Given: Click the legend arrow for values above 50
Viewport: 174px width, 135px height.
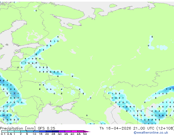Looking at the screenshot, I should pos(87,131).
